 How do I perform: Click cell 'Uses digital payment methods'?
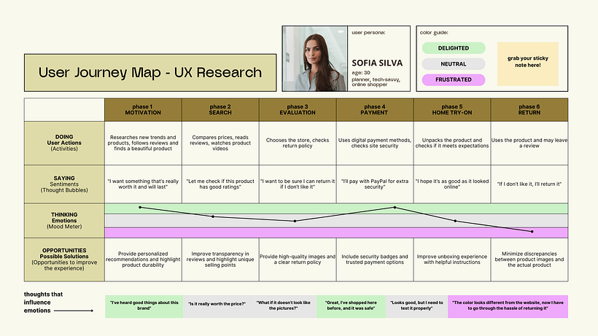(375, 143)
